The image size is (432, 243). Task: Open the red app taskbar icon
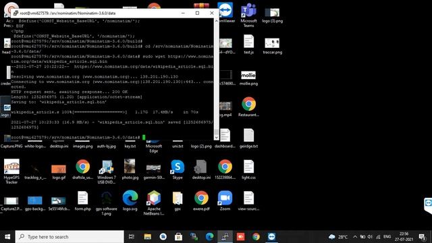point(240,237)
